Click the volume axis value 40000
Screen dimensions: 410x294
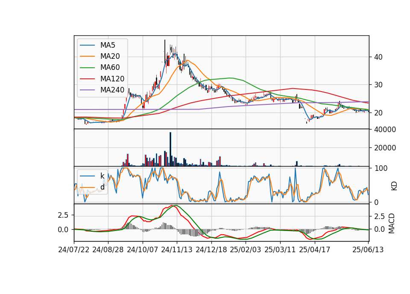coord(385,130)
